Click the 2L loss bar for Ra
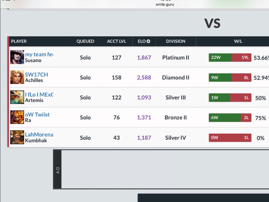Viewport: 269px width, 202px height. tap(246, 118)
